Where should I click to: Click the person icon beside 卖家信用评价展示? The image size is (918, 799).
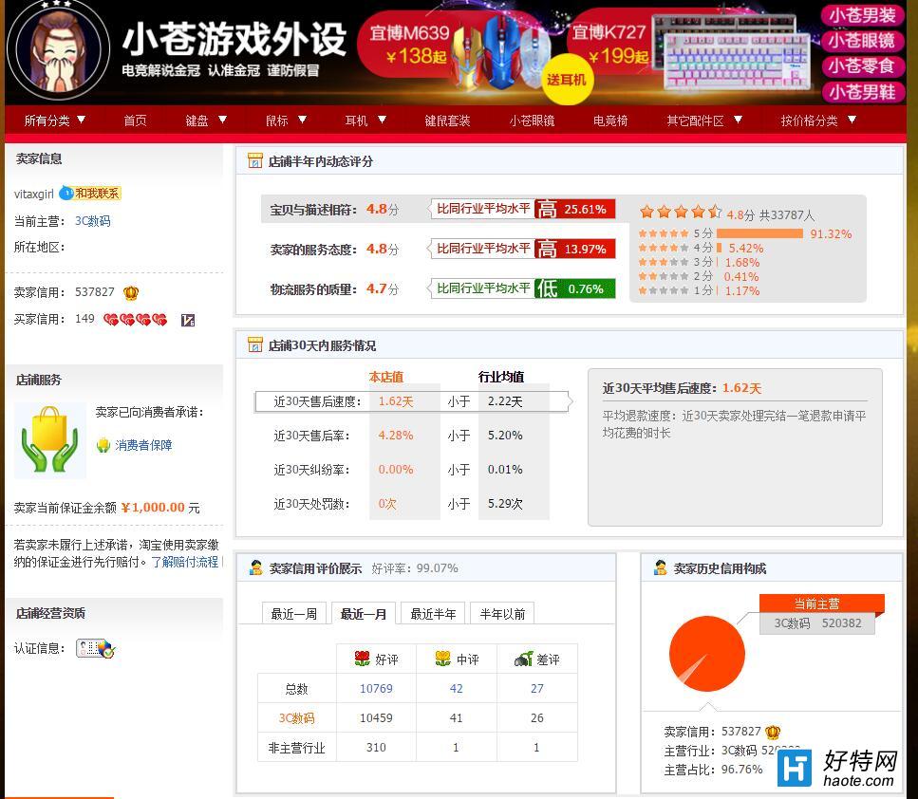tap(256, 567)
